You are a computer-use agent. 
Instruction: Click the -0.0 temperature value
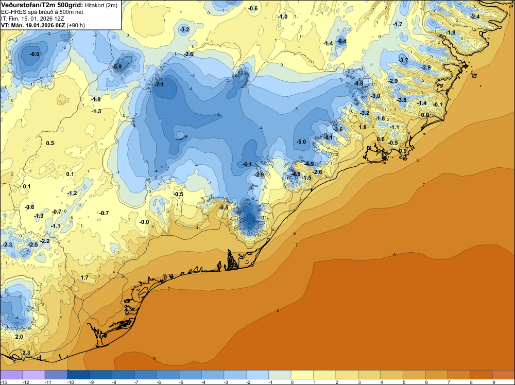click(x=144, y=222)
